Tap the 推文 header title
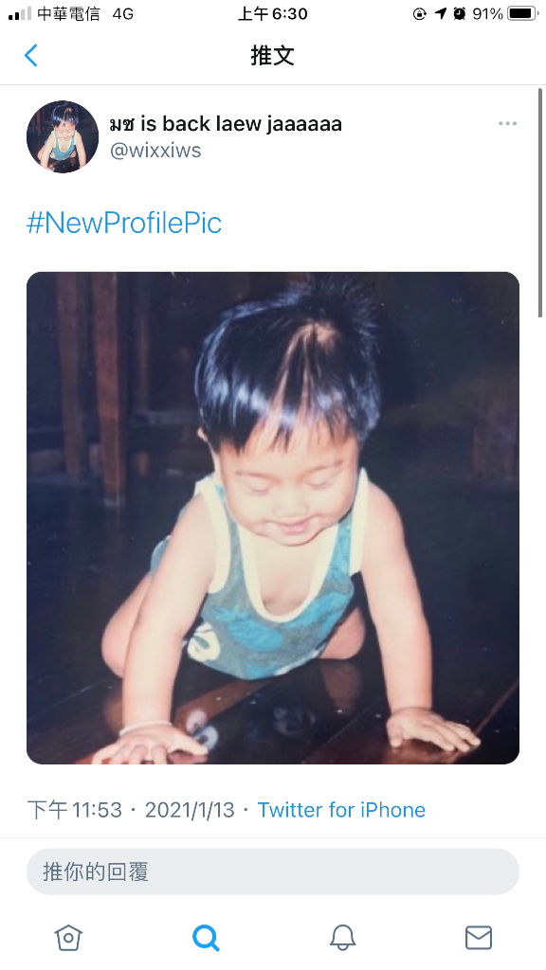 click(272, 56)
